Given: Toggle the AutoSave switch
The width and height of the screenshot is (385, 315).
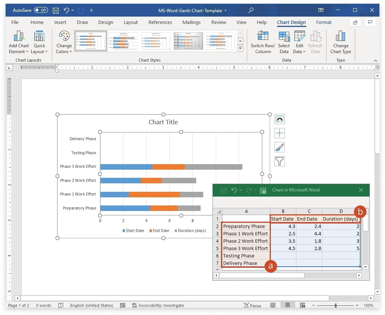Looking at the screenshot, I should click(x=41, y=10).
